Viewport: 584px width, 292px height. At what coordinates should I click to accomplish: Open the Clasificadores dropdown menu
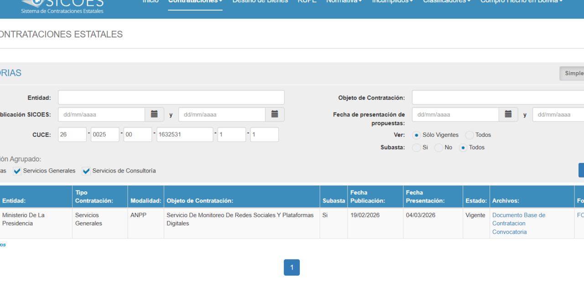pos(447,2)
